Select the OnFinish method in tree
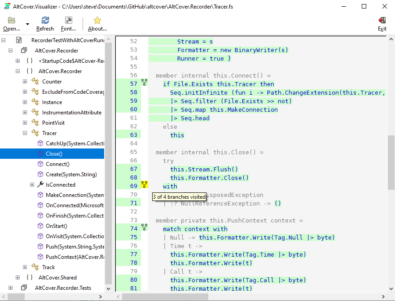Image resolution: width=395 pixels, height=301 pixels. click(75, 215)
